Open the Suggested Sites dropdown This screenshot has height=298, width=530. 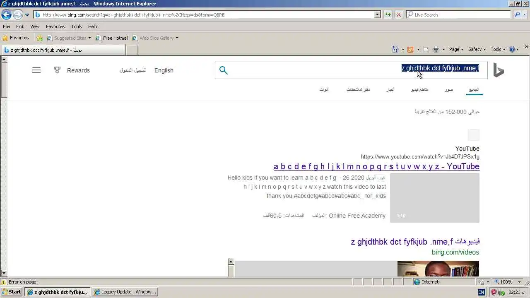69,38
